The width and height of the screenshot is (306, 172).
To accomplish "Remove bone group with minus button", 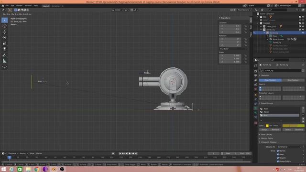I will [303, 111].
